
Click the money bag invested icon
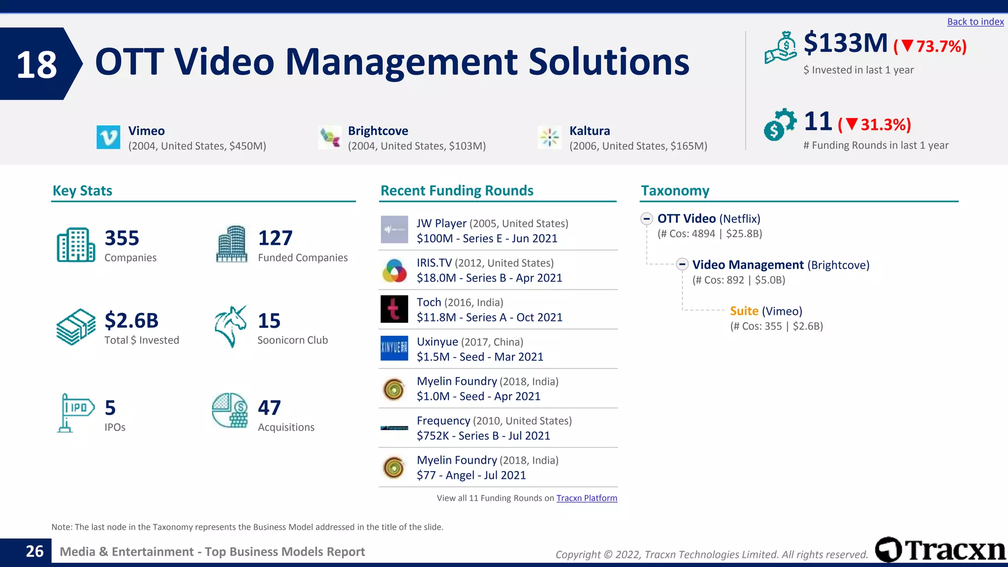click(x=781, y=47)
